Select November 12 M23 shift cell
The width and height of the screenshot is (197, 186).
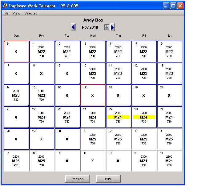coord(144,73)
